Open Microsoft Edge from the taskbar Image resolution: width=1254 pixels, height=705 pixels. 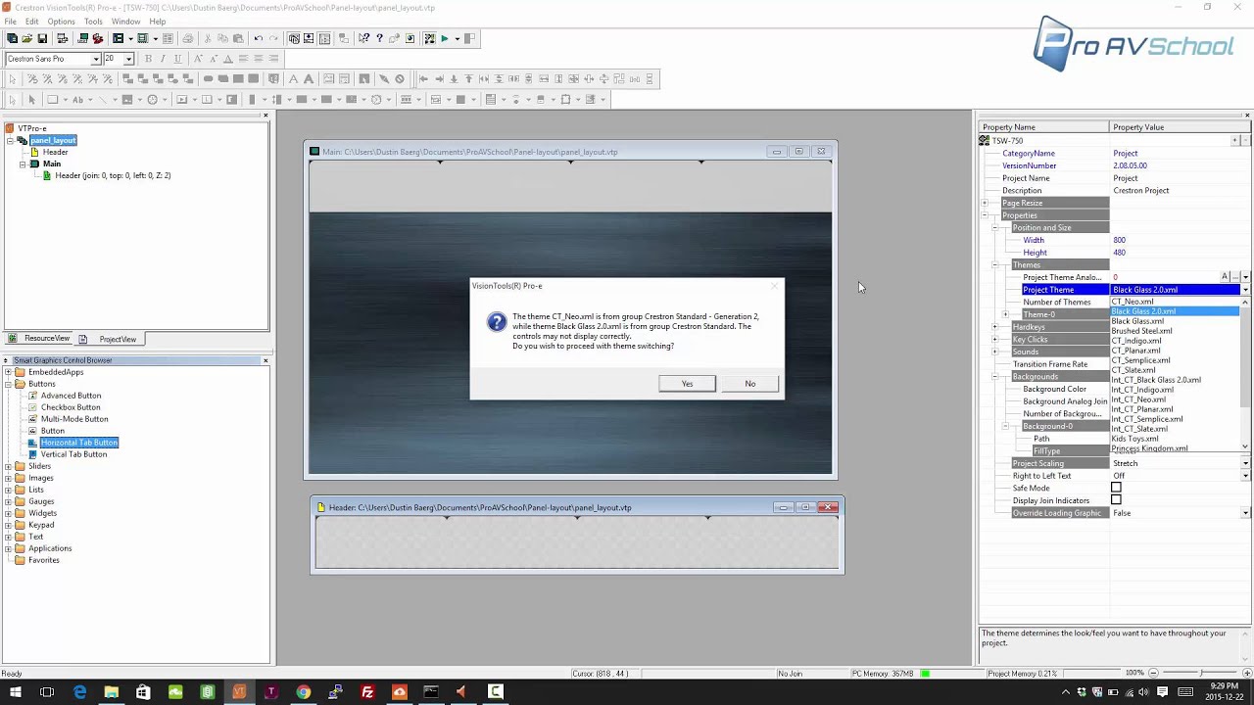79,692
